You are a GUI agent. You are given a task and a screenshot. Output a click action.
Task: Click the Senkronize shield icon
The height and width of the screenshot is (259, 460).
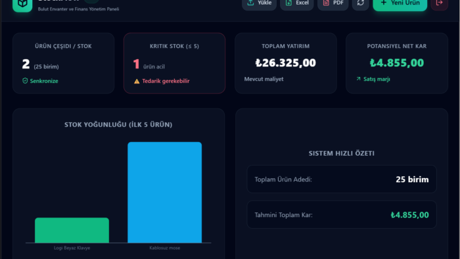(25, 81)
